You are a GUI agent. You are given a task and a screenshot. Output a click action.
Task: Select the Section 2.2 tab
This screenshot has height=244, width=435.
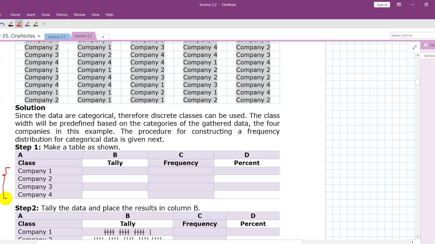pyautogui.click(x=83, y=36)
